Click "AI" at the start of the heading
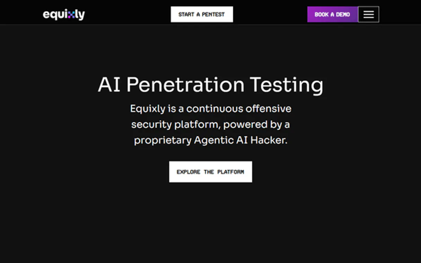Image resolution: width=421 pixels, height=263 pixels. tap(109, 85)
